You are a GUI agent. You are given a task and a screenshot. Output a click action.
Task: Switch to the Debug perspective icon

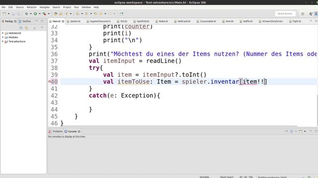[x=311, y=14]
